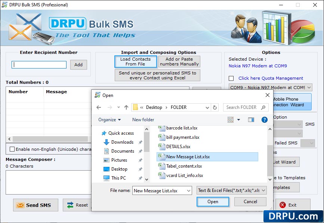The width and height of the screenshot is (324, 223).
Task: Open view options dropdown arrow
Action: [x=238, y=120]
